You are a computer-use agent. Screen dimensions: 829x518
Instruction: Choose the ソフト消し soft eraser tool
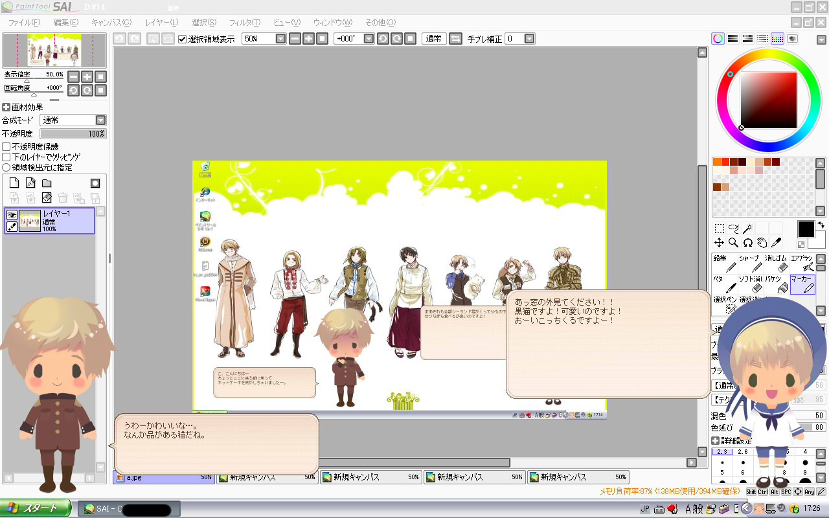pyautogui.click(x=751, y=284)
